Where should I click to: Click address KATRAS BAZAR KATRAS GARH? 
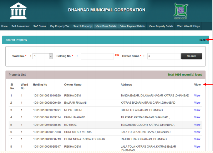click(148, 103)
